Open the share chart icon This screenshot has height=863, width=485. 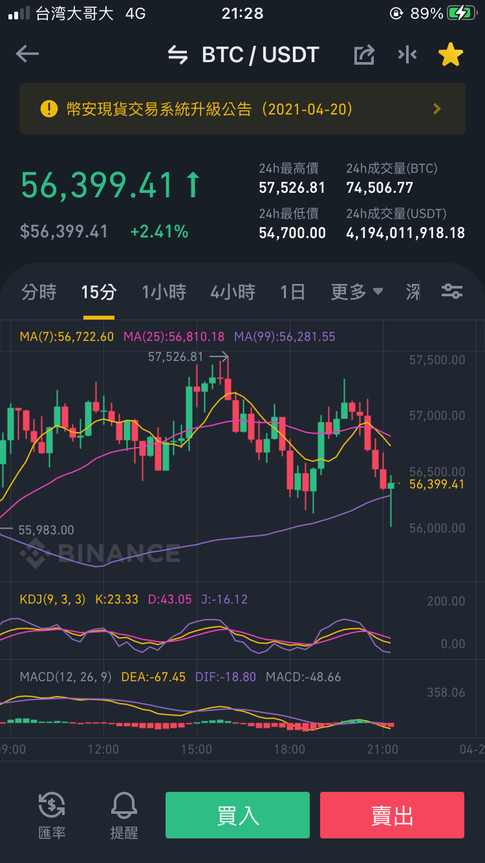pyautogui.click(x=365, y=55)
